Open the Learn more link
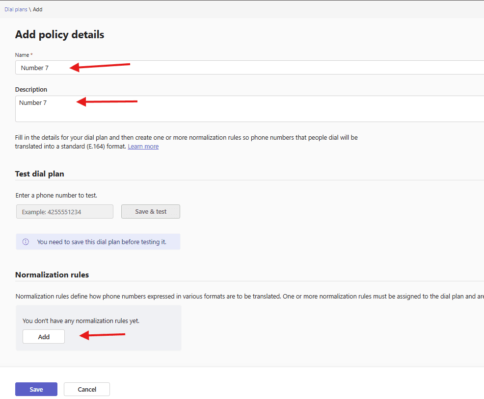 pos(143,147)
